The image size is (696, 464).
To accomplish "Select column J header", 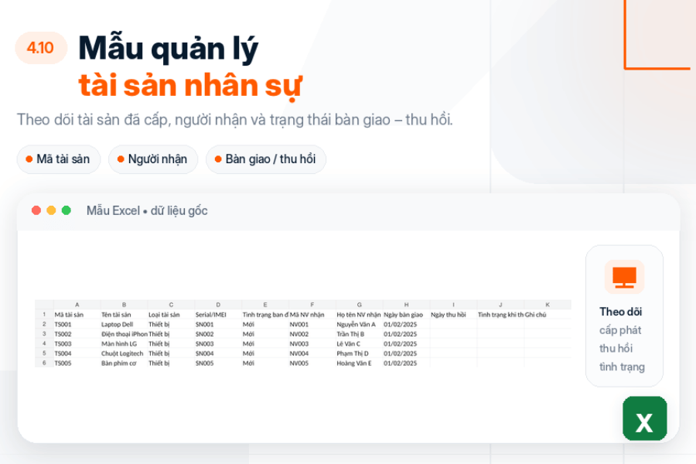I will coord(500,305).
